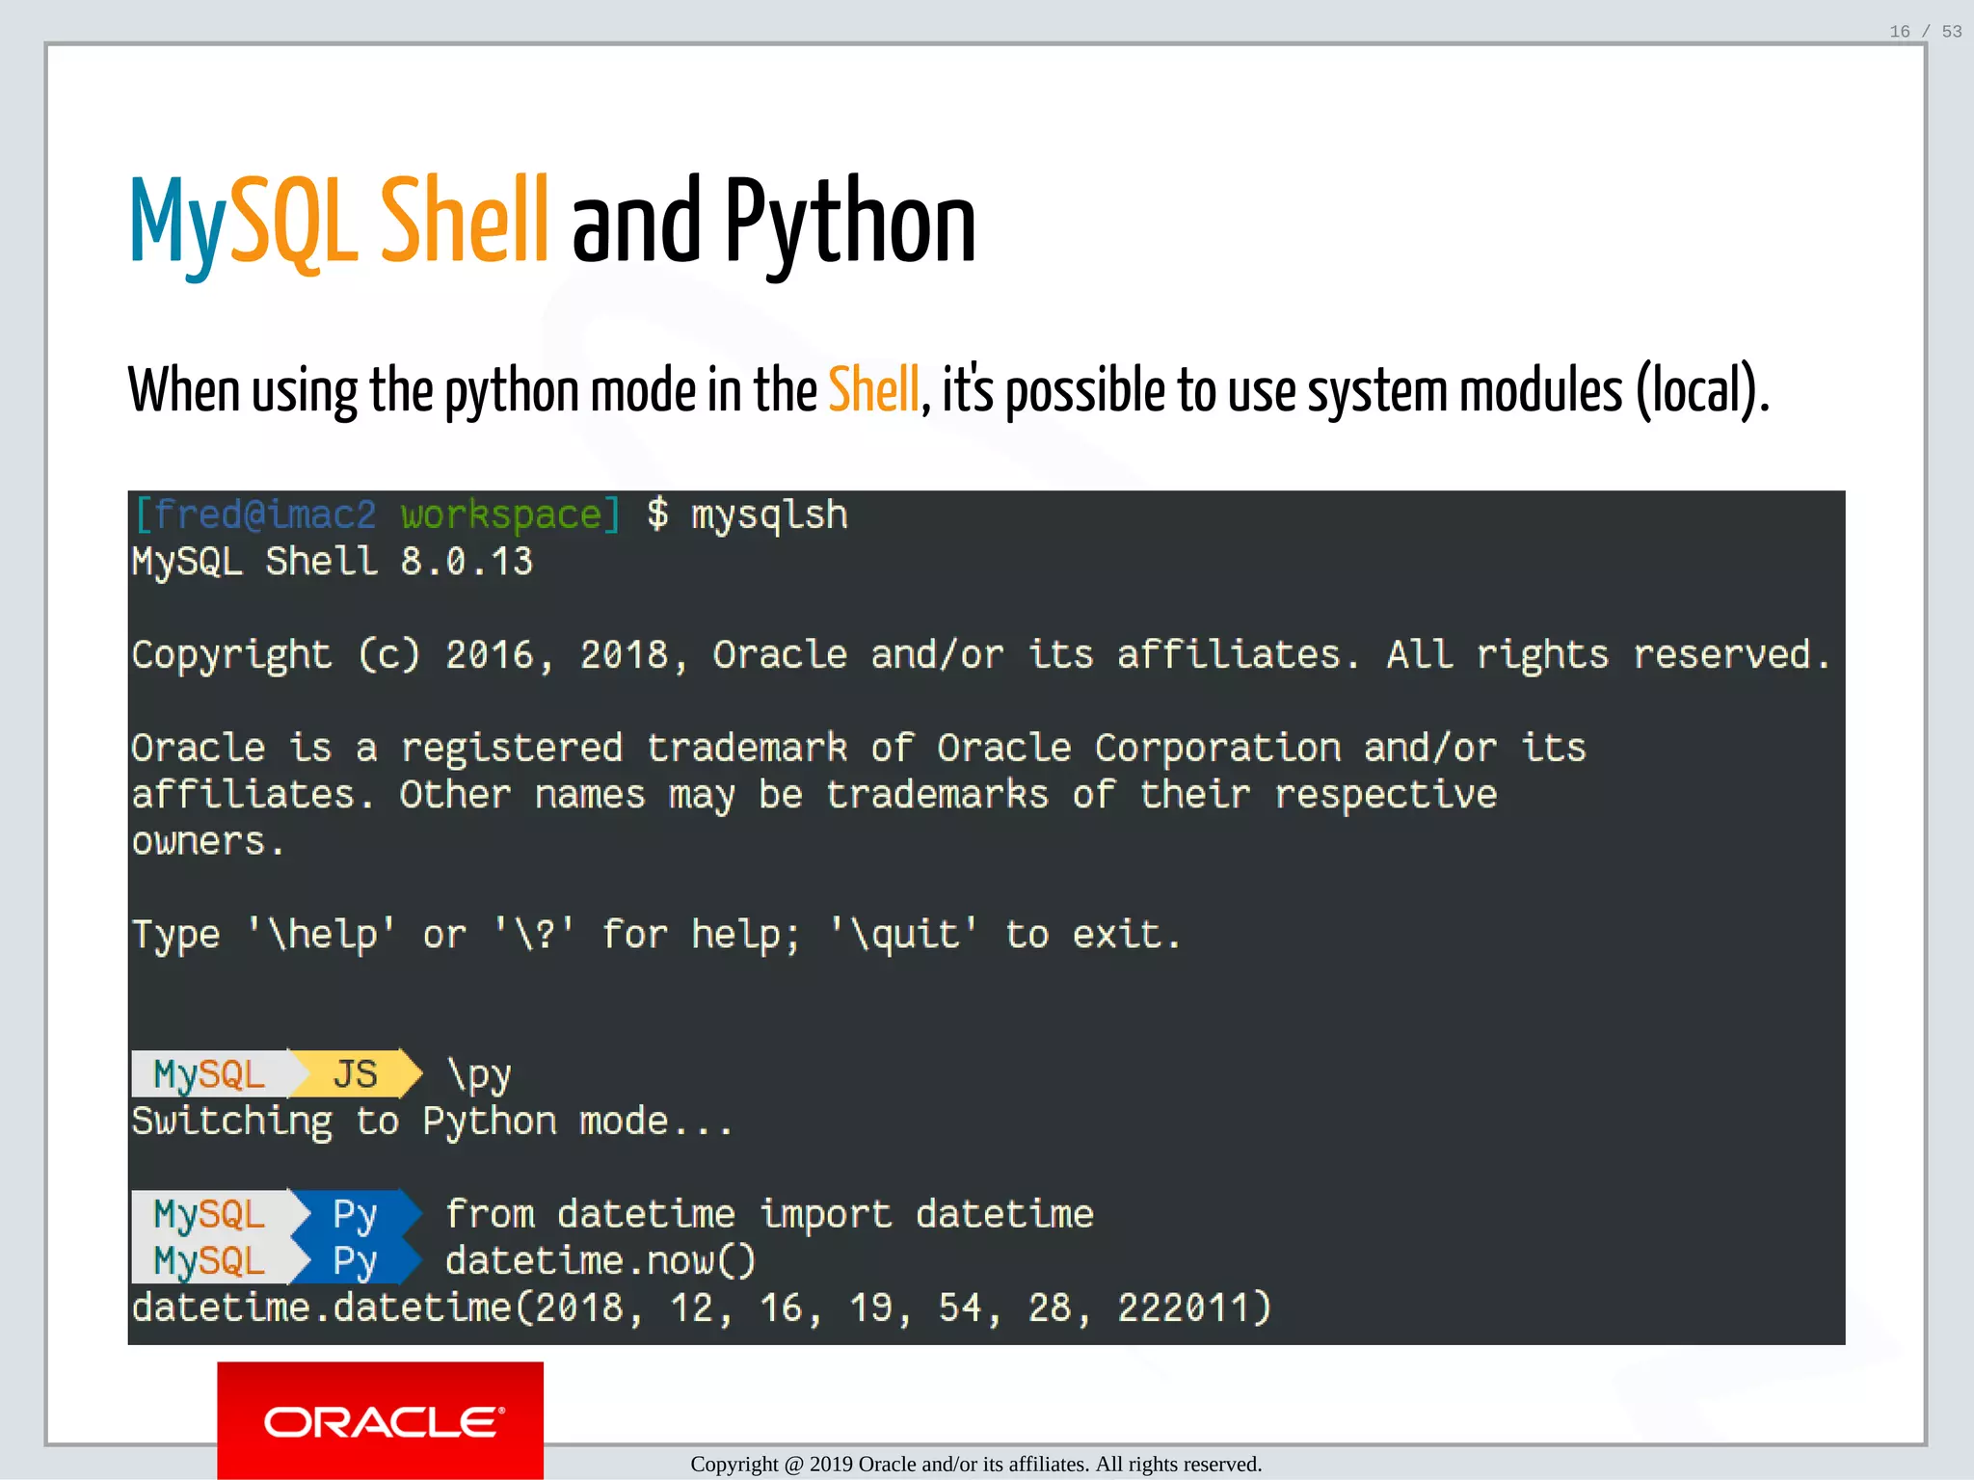Click the 'owners.' terminal line
Screen dimensions: 1974x1480
coord(208,841)
